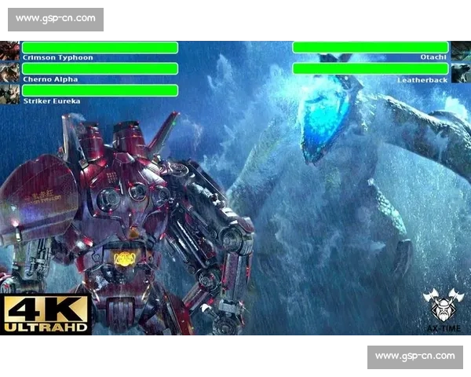The height and width of the screenshot is (377, 471).
Task: Select Striker Eureka's green health bar
Action: 100,90
